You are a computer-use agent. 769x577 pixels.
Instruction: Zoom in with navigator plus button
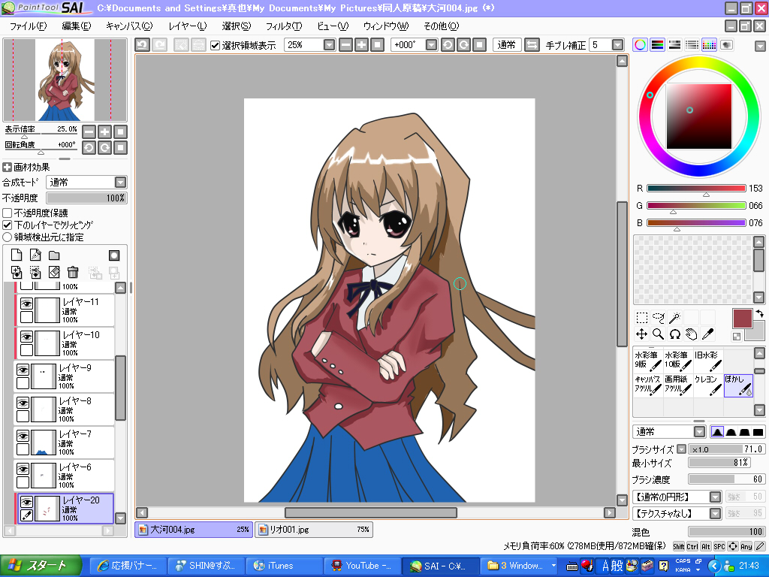pyautogui.click(x=104, y=132)
